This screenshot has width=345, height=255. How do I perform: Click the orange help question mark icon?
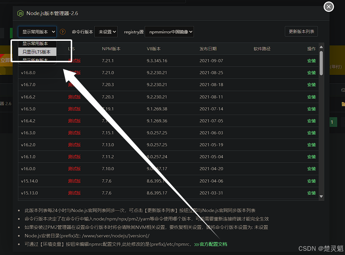63,32
